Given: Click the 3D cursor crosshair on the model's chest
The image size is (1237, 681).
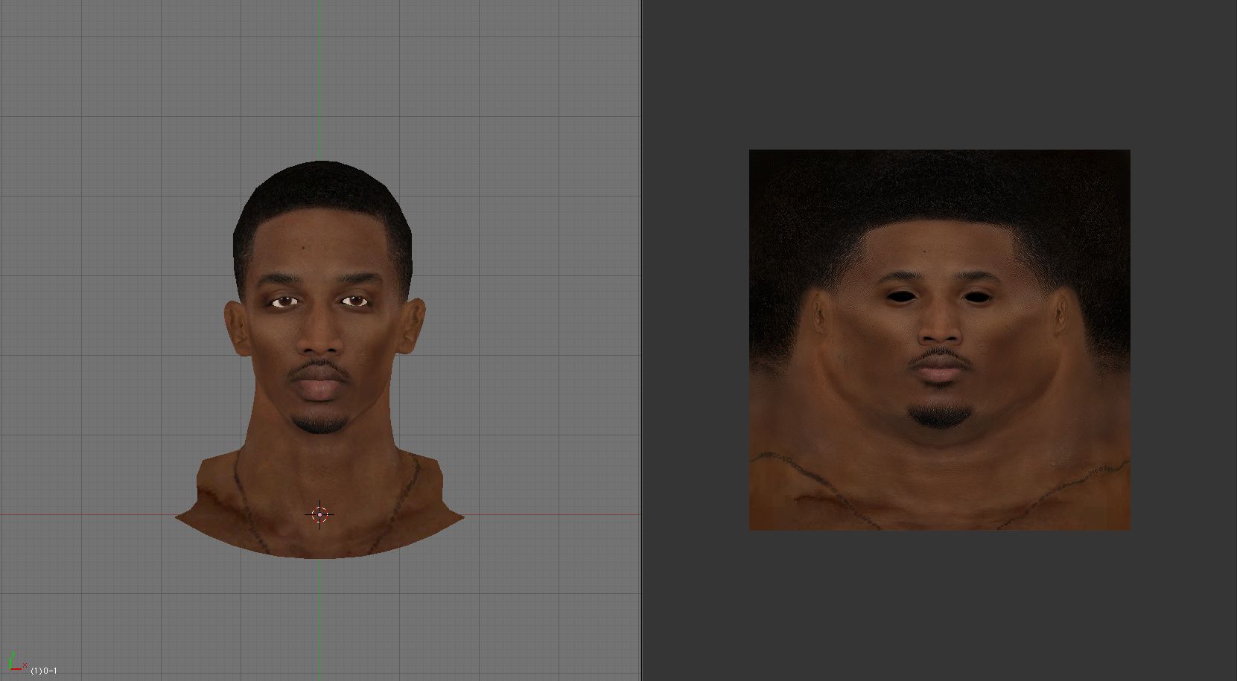Looking at the screenshot, I should click(x=319, y=514).
